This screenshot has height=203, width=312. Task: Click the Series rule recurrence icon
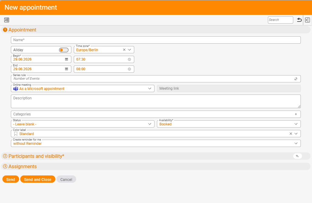click(x=296, y=79)
